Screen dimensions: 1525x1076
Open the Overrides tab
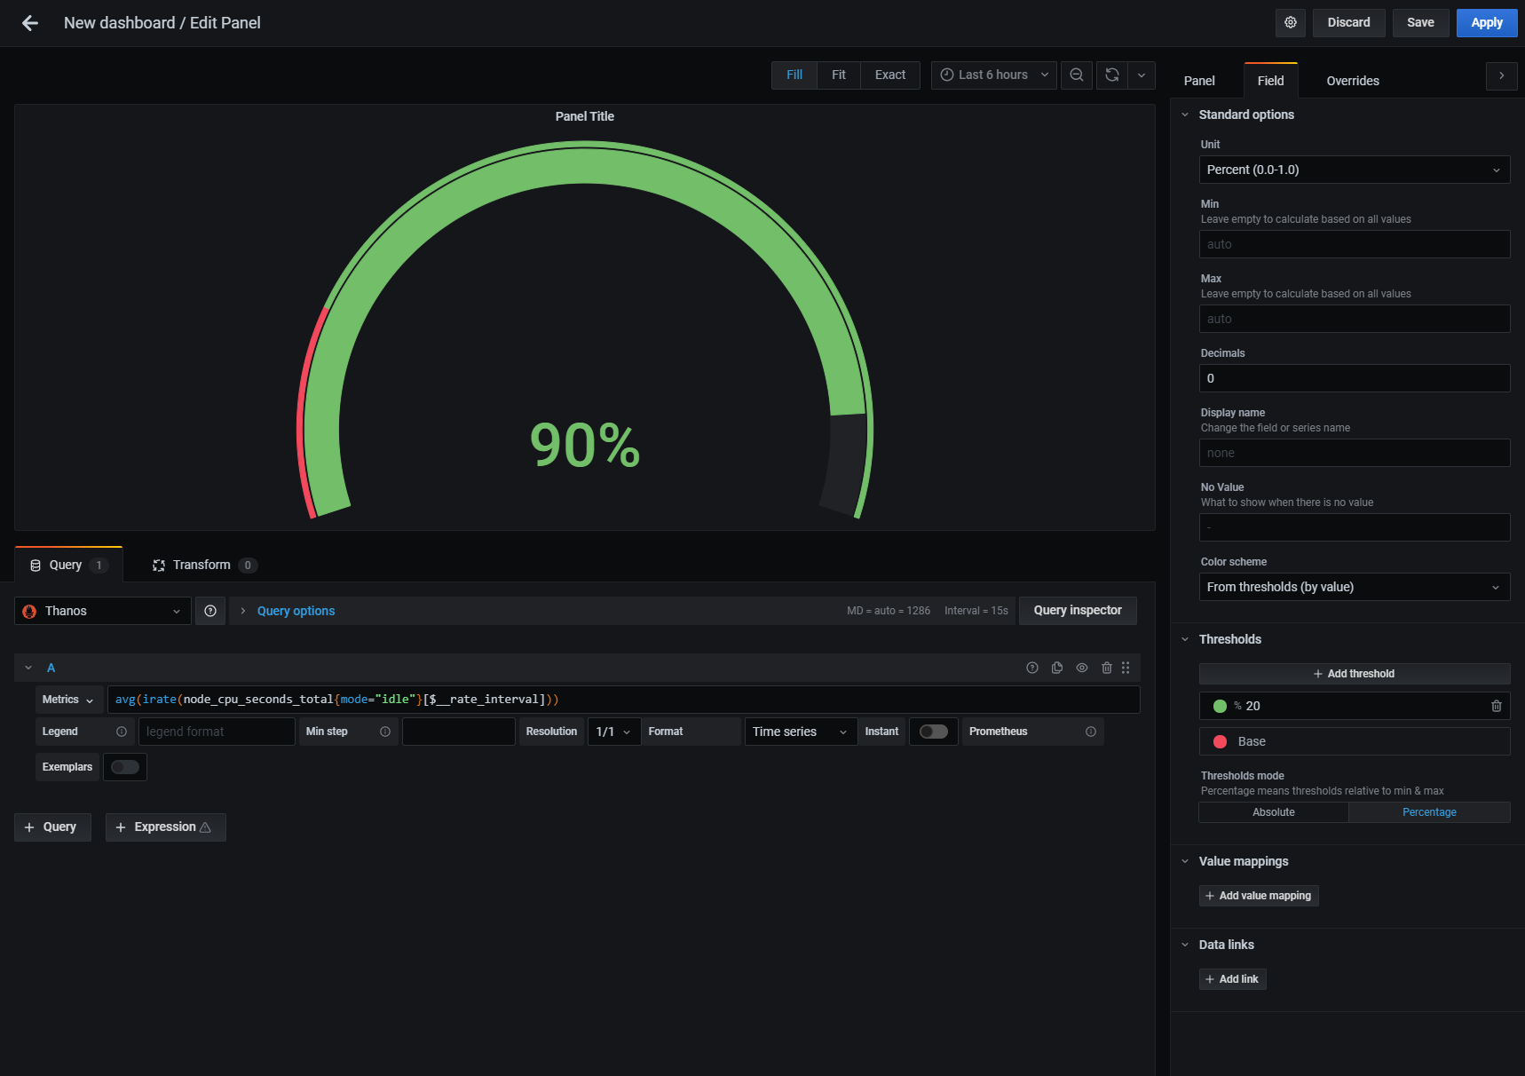(x=1352, y=81)
